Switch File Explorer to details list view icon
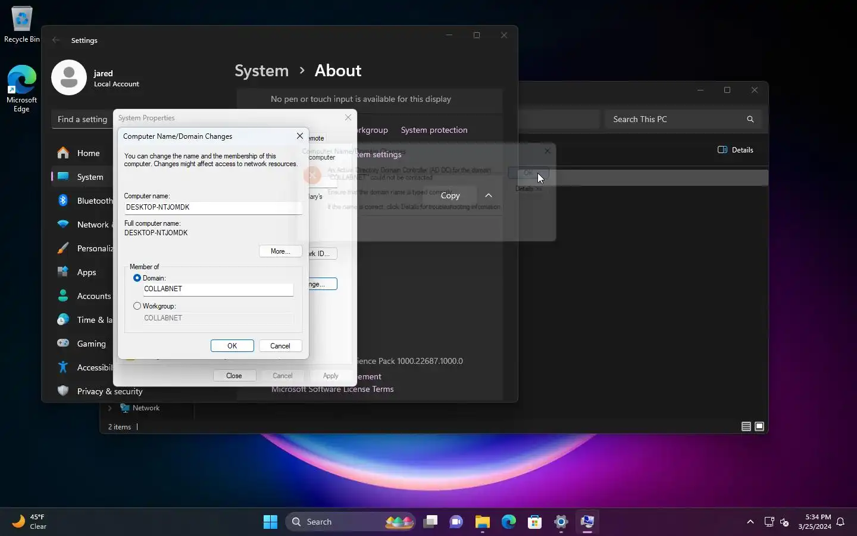 tap(746, 426)
